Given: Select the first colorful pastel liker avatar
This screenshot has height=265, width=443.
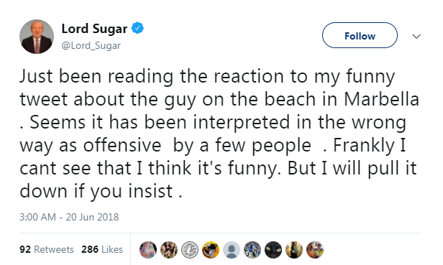Looking at the screenshot, I should pos(148,250).
